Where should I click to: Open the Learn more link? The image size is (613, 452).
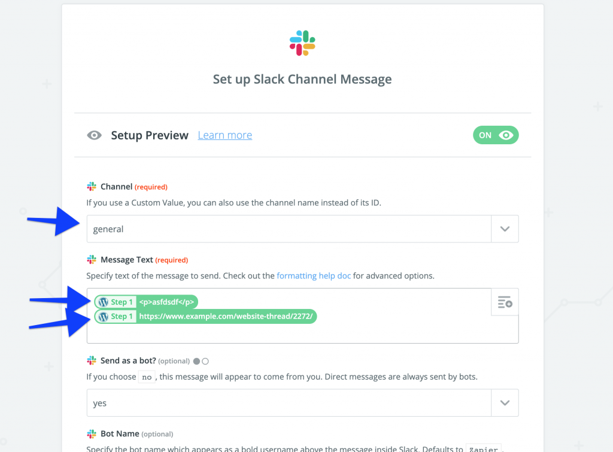[x=224, y=135]
